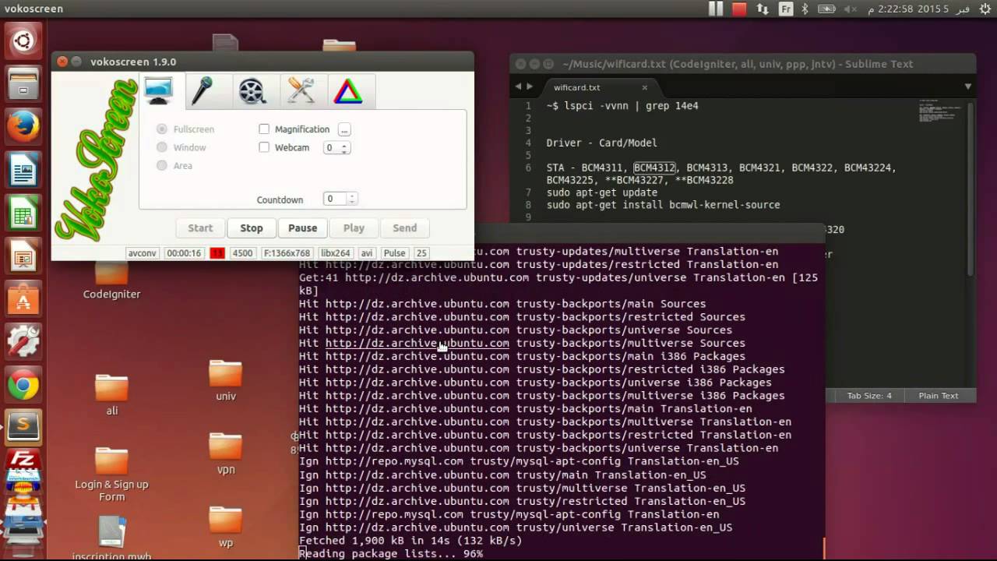Open the film reel video options tab
Image resolution: width=997 pixels, height=561 pixels.
[x=252, y=91]
